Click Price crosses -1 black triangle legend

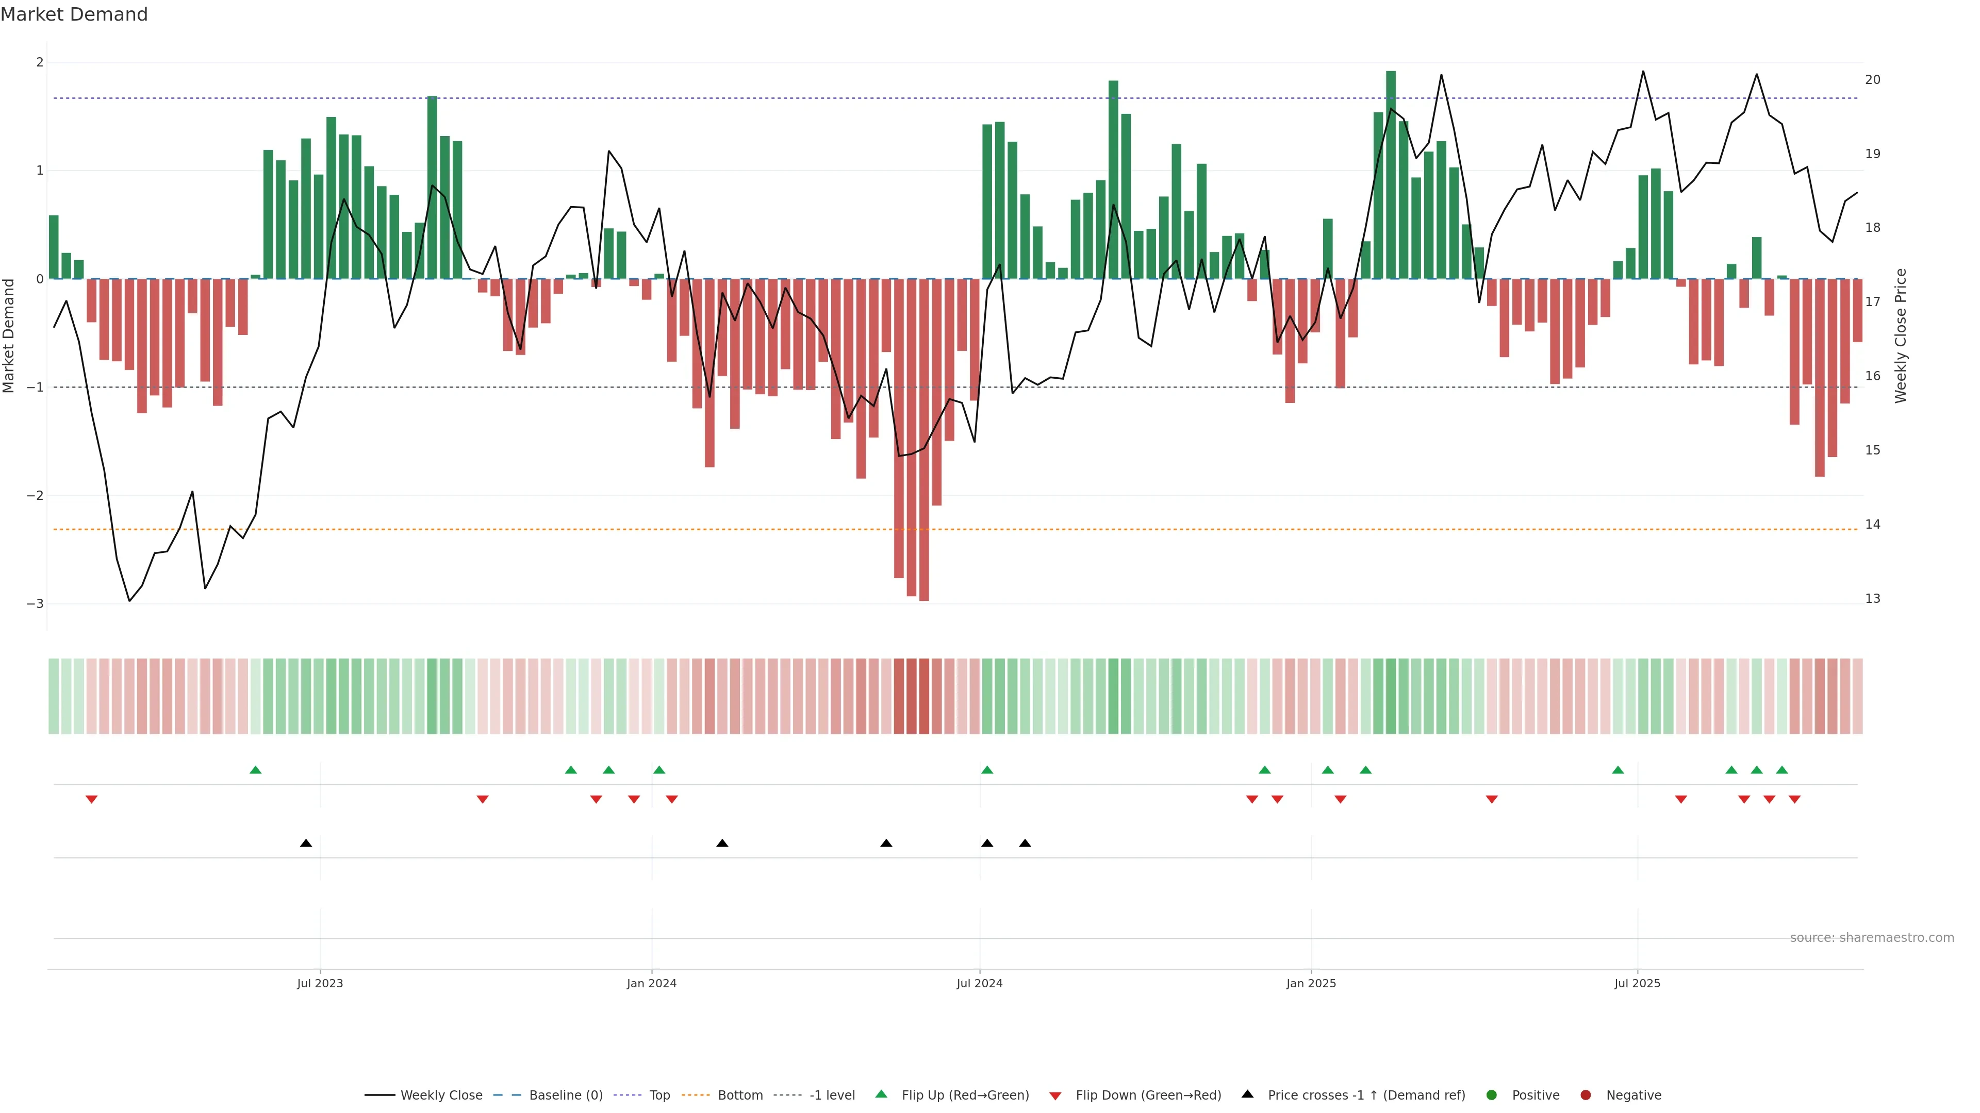pos(1247,1094)
